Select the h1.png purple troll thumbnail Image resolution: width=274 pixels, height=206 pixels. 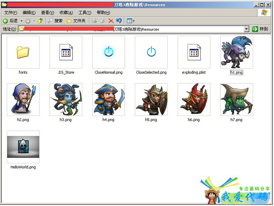pos(236,52)
